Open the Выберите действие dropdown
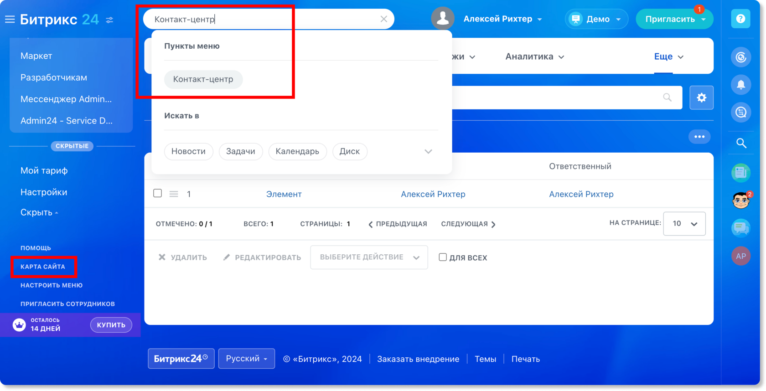Screen dimensions: 766x391 point(369,257)
